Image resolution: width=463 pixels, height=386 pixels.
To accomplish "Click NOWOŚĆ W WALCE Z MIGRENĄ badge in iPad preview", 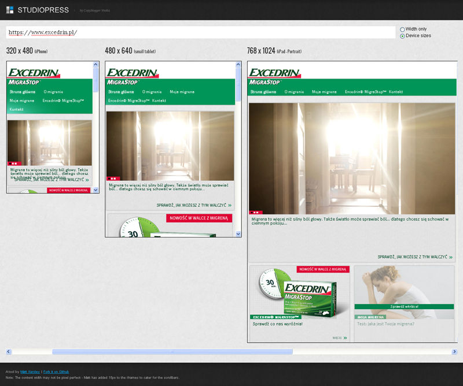I will pos(323,269).
